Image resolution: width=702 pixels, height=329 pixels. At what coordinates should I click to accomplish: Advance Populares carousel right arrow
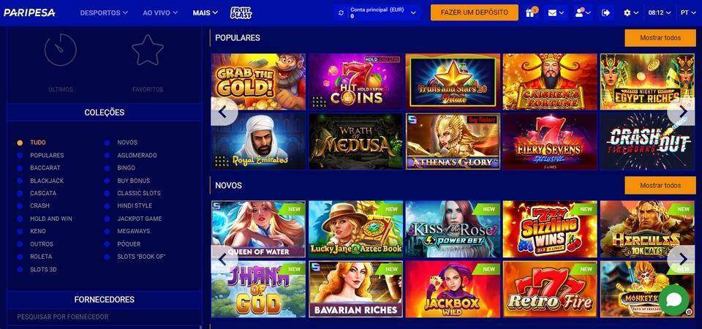point(682,111)
